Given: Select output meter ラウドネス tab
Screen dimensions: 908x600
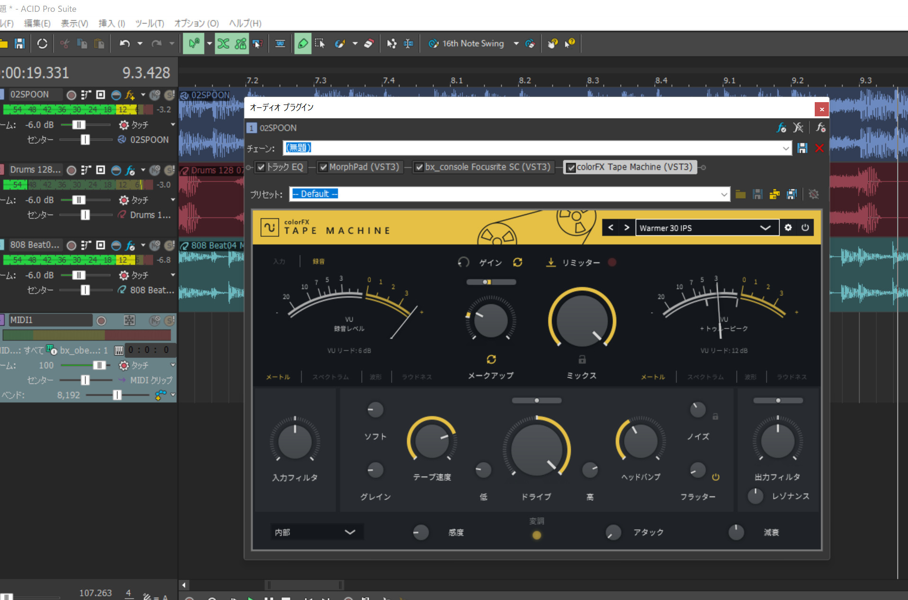Looking at the screenshot, I should (792, 377).
